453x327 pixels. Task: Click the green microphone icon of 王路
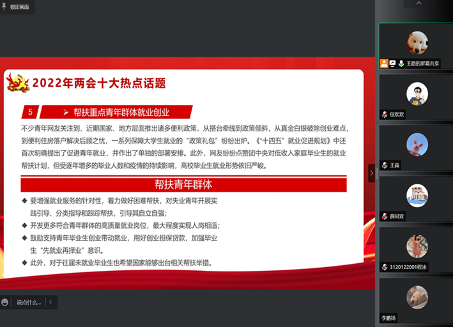pyautogui.click(x=401, y=63)
